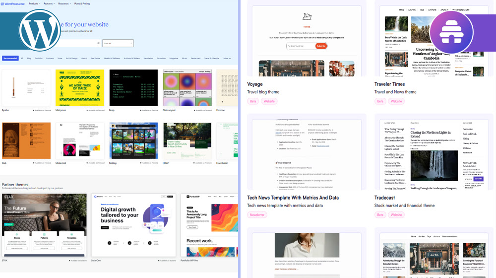The image size is (496, 278).
Task: Switch to the Portfolio category tab
Action: point(39,58)
